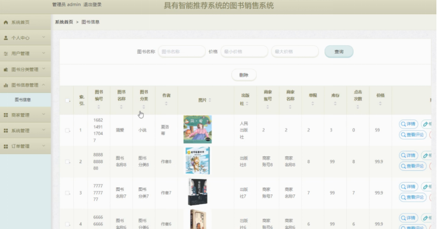Check the checkbox for row 1 简爱
Viewport: 437px width, 229px height.
[67, 130]
